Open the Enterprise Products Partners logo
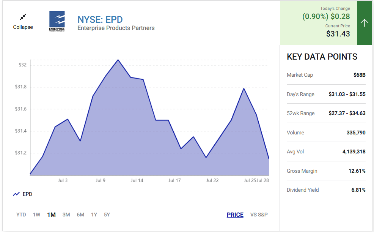Screen dimensions: 374x232 pos(57,21)
